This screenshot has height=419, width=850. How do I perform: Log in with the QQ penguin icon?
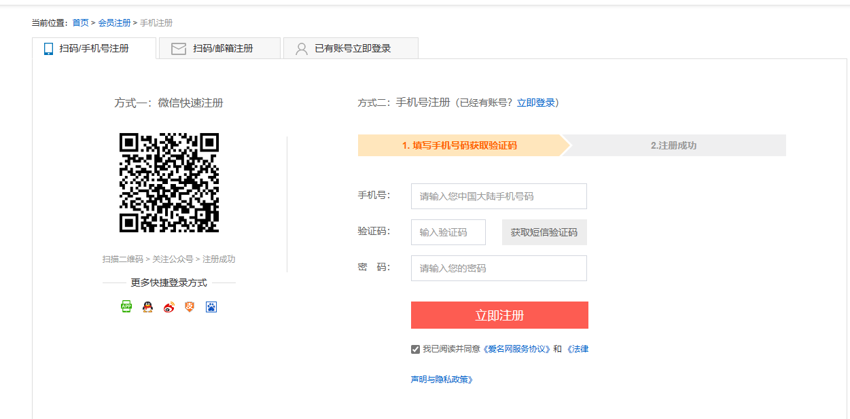pyautogui.click(x=147, y=307)
